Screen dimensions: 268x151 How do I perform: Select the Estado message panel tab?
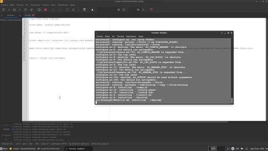(x=6, y=129)
